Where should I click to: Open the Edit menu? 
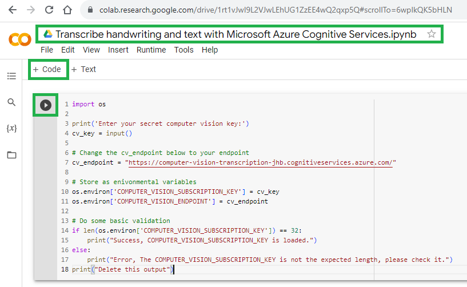pos(68,50)
